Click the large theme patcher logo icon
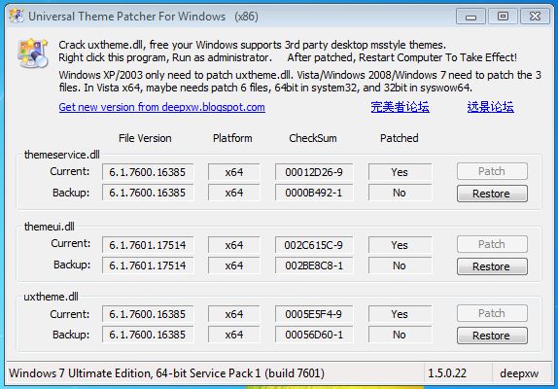This screenshot has height=389, width=558. (33, 53)
